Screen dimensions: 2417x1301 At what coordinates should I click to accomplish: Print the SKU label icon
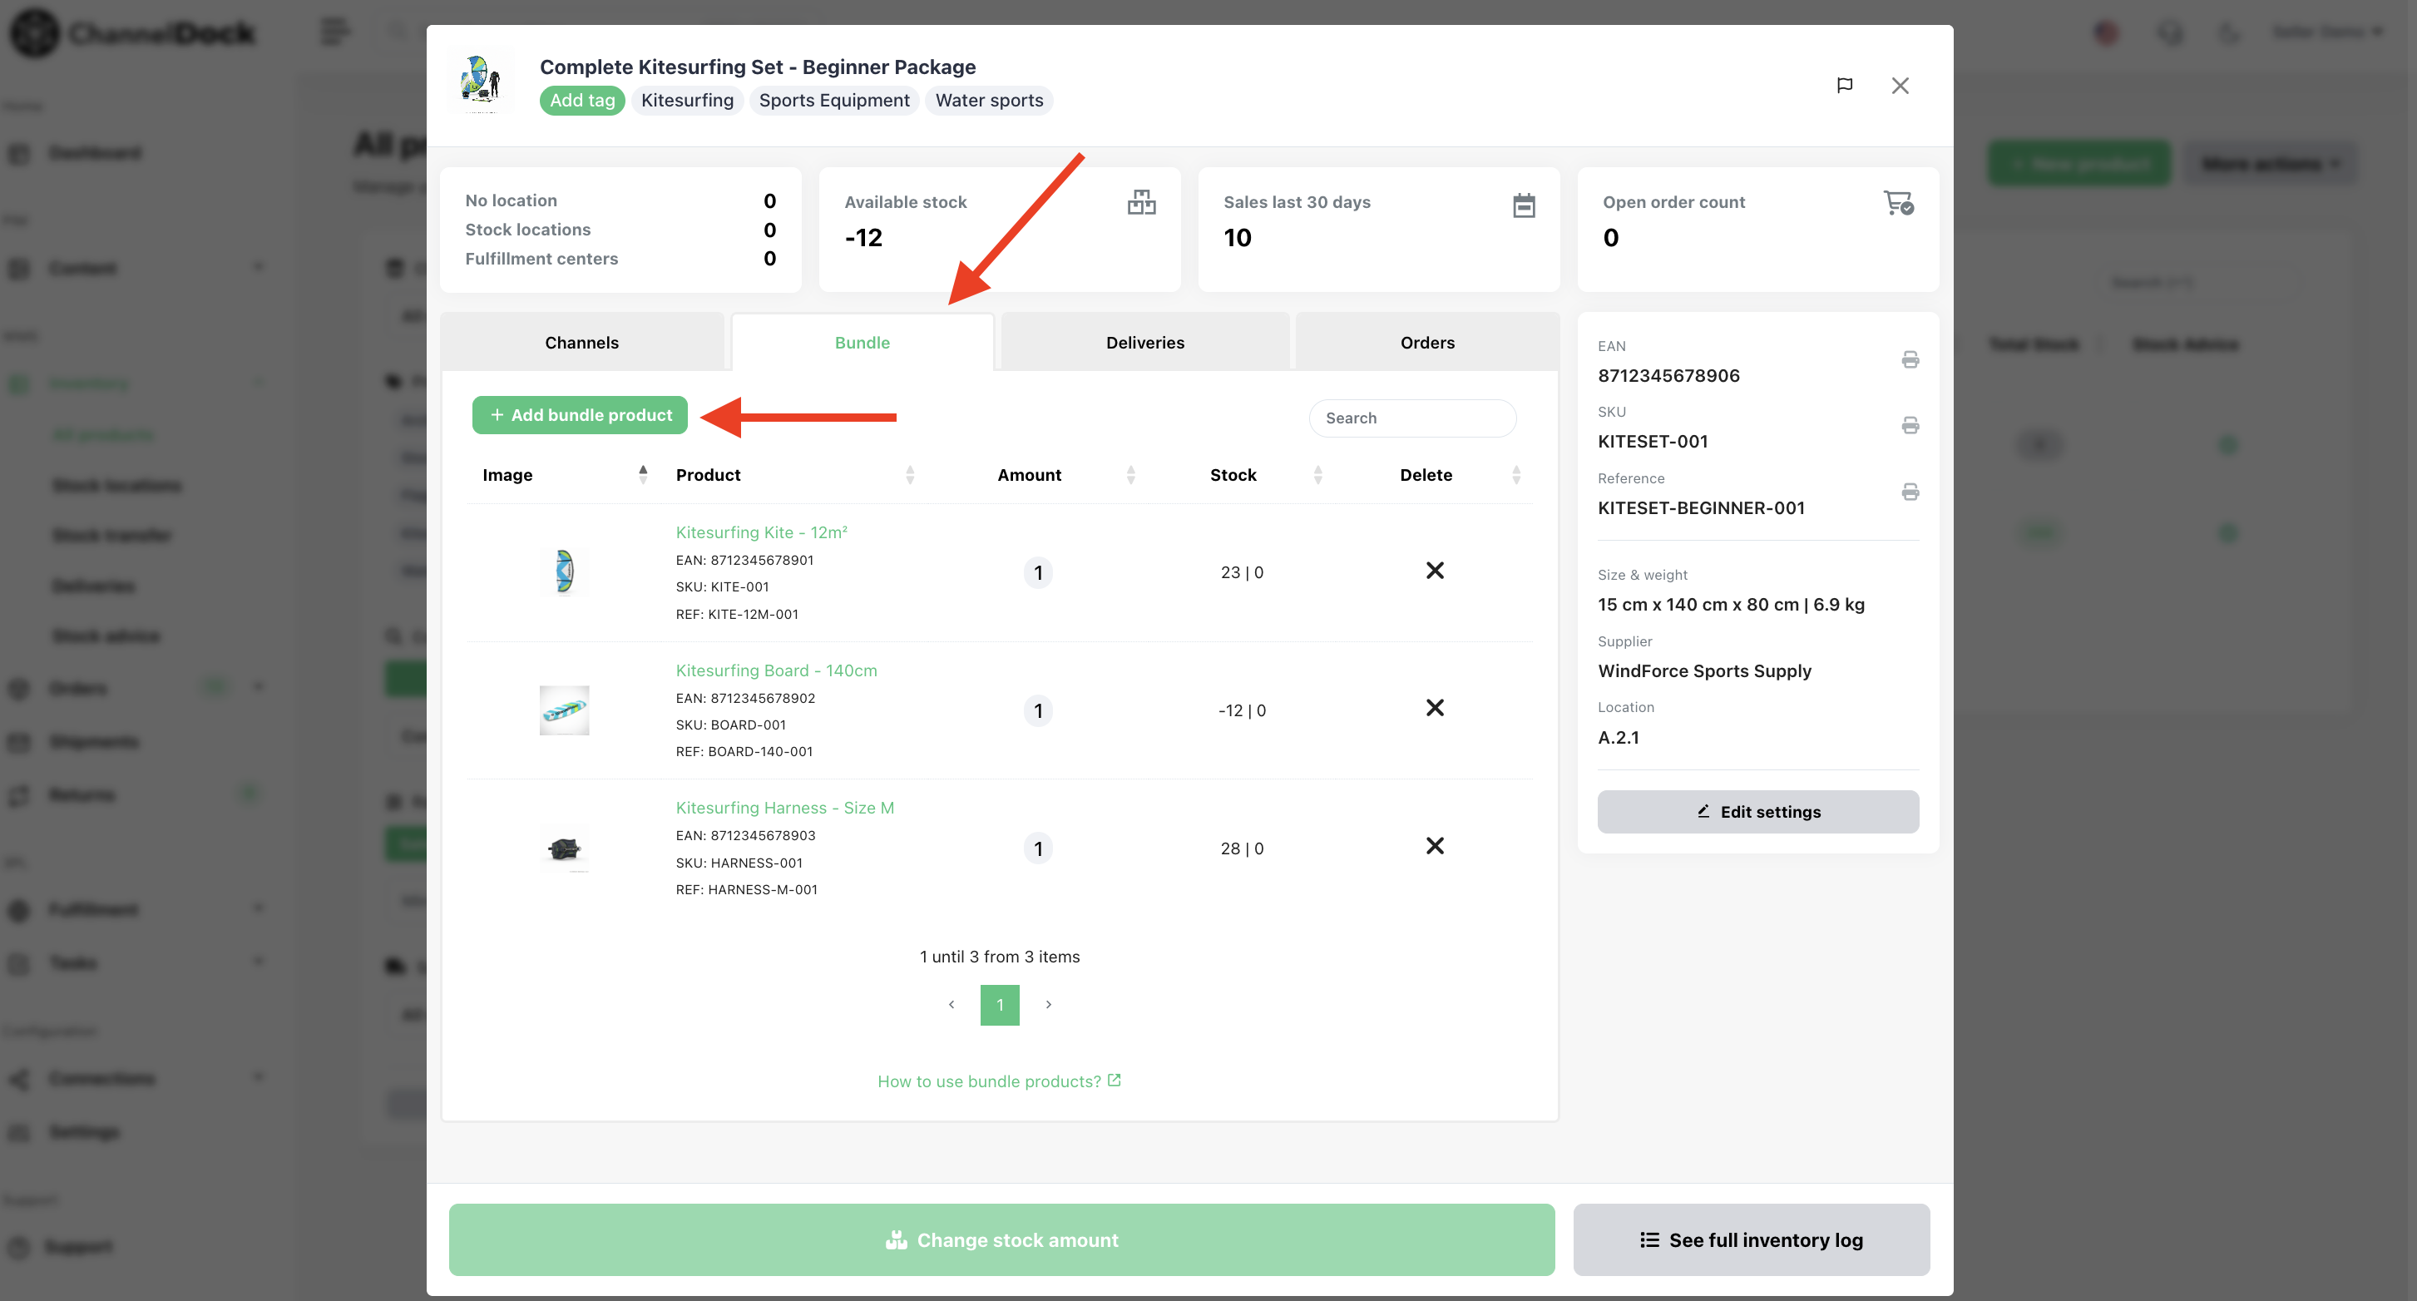pyautogui.click(x=1910, y=425)
